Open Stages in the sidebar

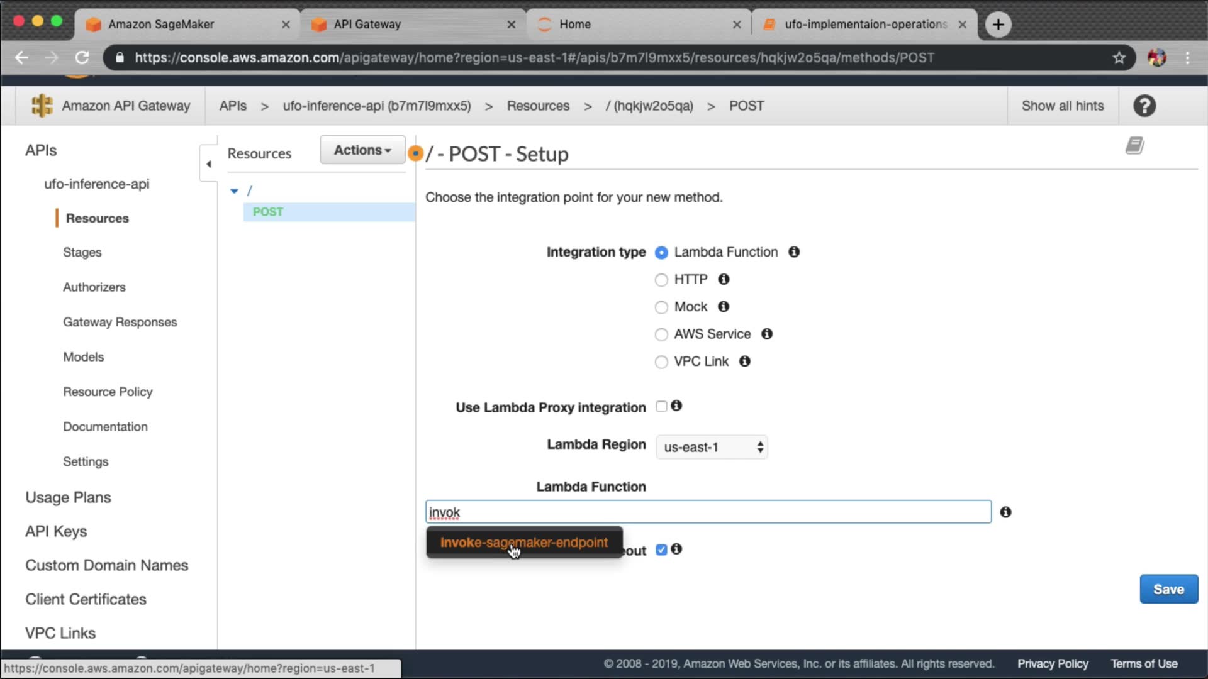[x=82, y=252]
